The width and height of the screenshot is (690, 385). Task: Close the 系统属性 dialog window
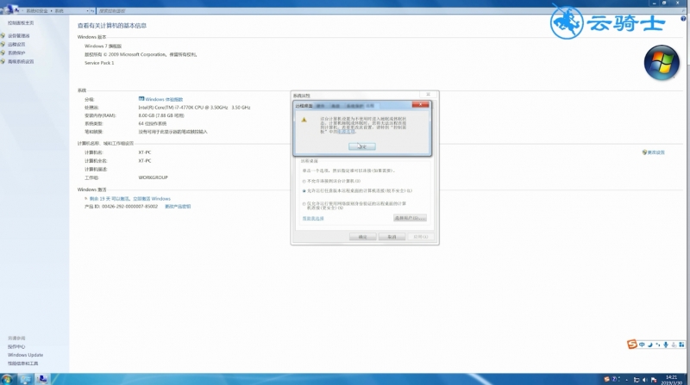428,95
